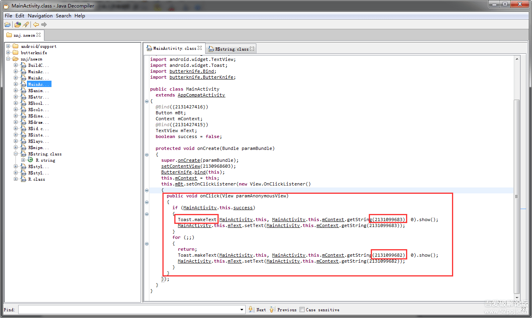Click the R$id.c... class file icon
This screenshot has width=532, height=318.
tap(24, 129)
